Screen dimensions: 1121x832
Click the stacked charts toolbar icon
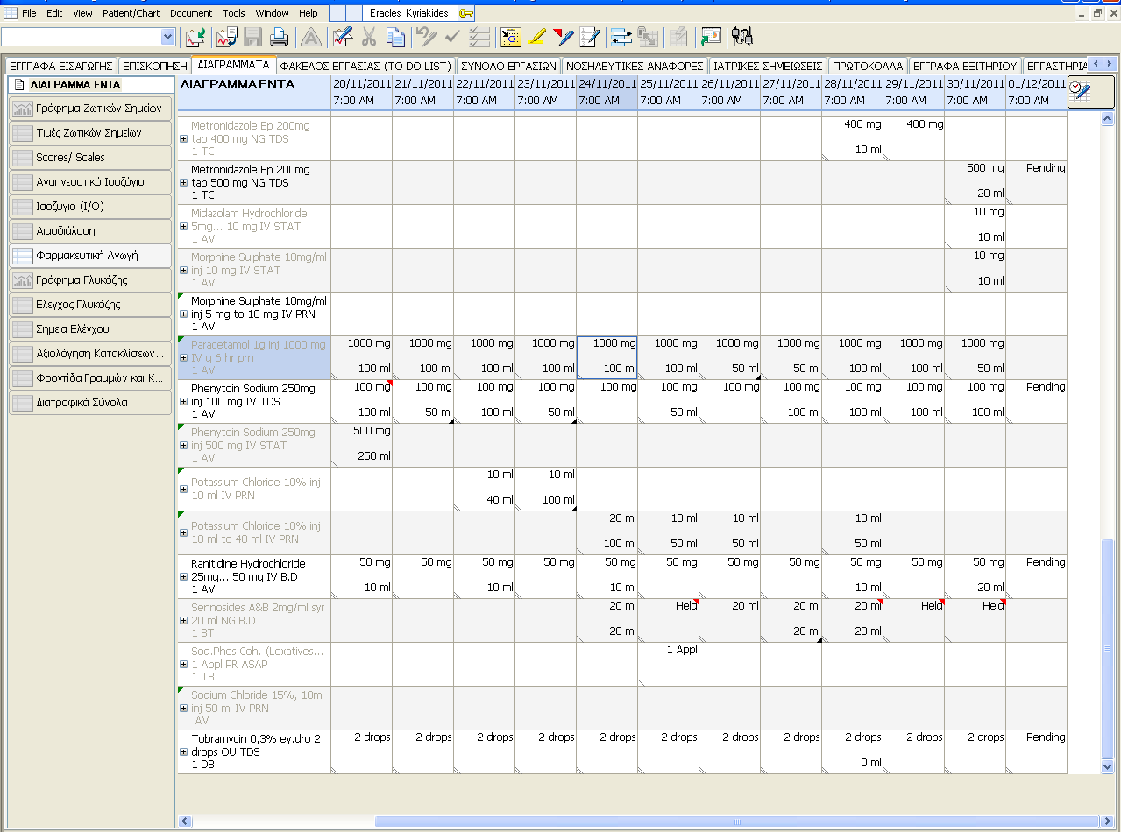click(x=227, y=37)
